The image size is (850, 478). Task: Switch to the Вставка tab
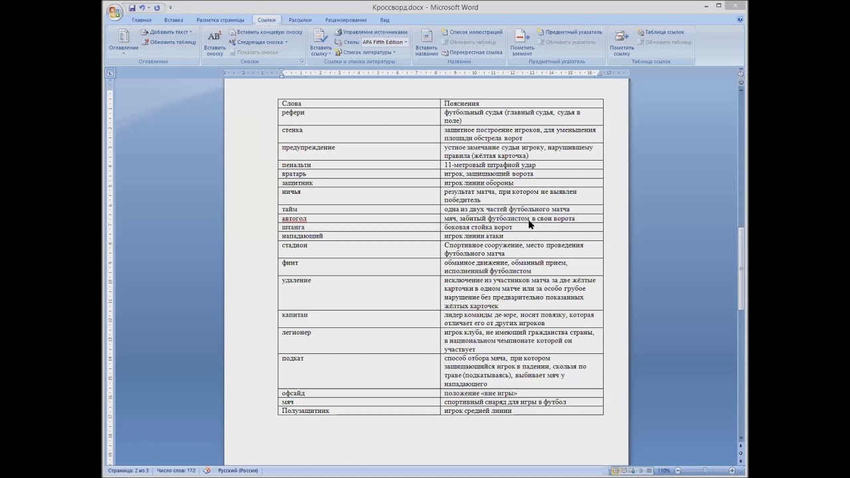pos(173,20)
